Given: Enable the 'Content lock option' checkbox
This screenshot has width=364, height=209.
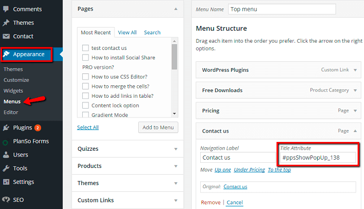Looking at the screenshot, I should coord(85,106).
